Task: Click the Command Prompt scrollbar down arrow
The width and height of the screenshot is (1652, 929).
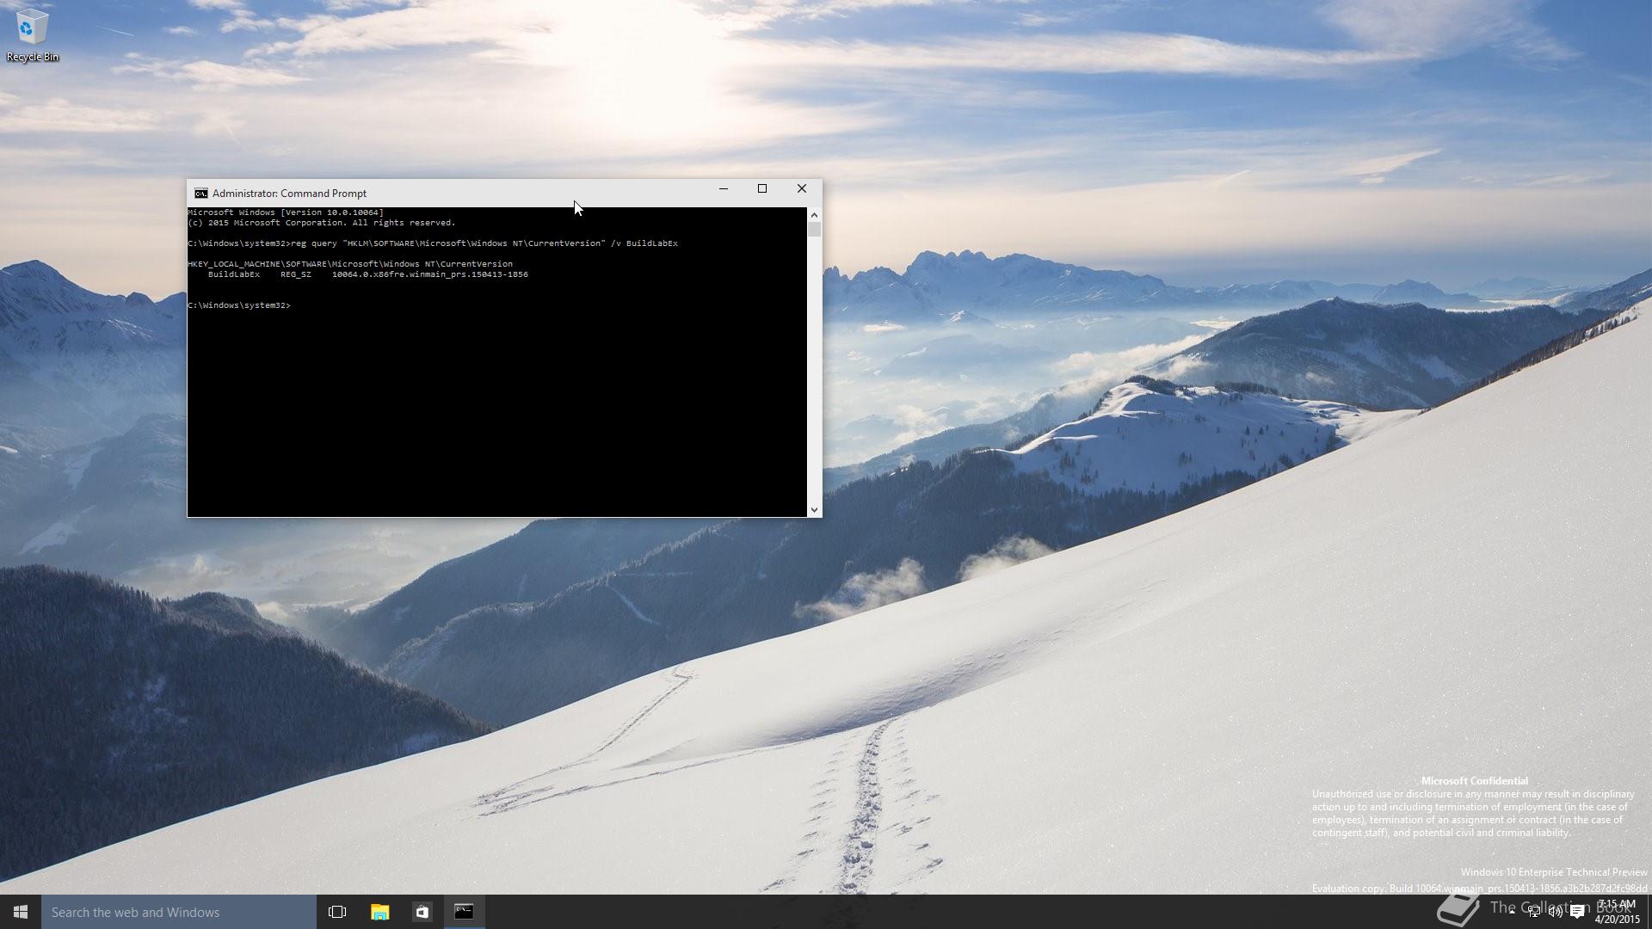Action: click(x=814, y=510)
